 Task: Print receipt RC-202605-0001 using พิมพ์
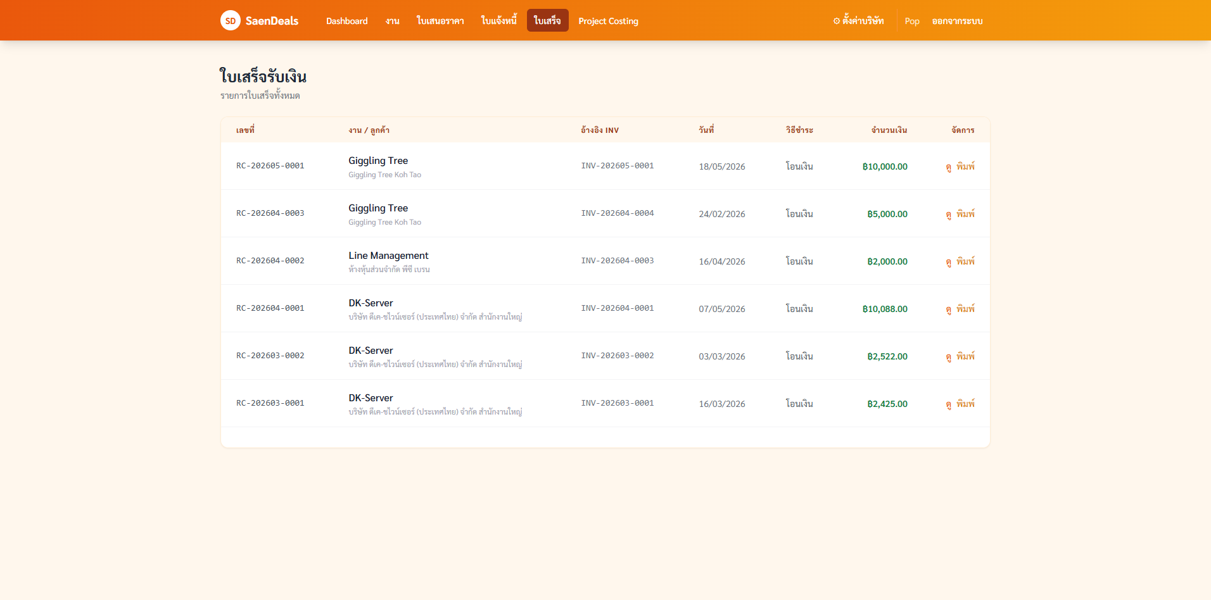[x=965, y=166]
